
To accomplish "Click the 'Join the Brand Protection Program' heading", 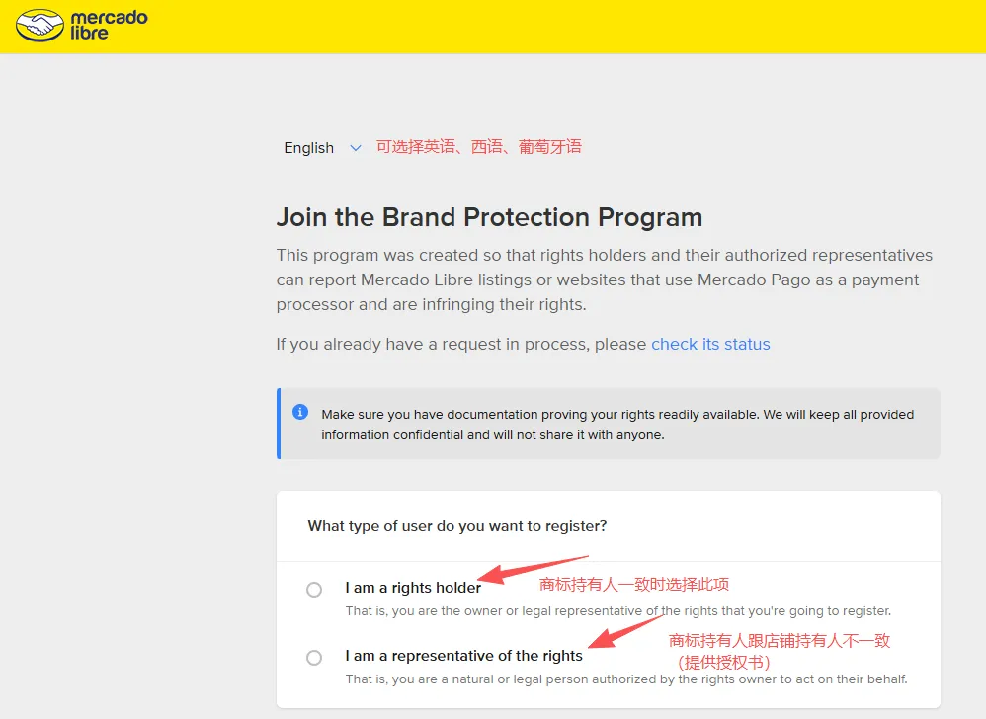I will (x=489, y=217).
